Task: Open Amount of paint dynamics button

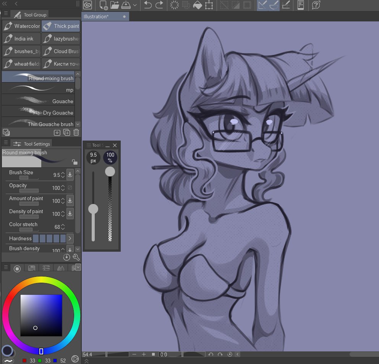Action: click(x=70, y=201)
